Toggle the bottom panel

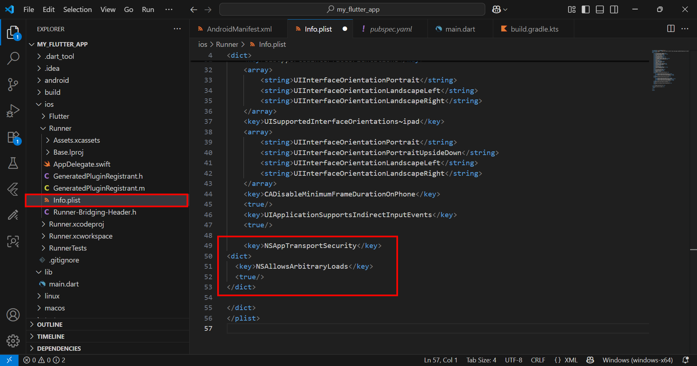coord(600,9)
